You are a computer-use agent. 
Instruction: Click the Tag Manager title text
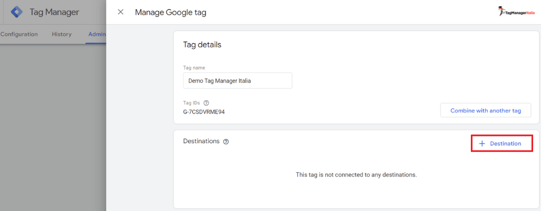[x=54, y=12]
